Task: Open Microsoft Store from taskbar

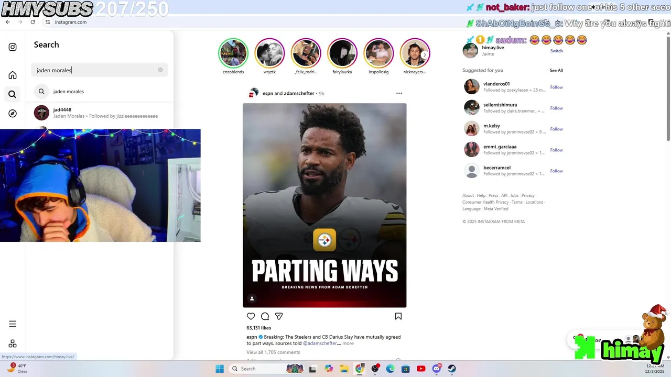Action: (x=405, y=369)
